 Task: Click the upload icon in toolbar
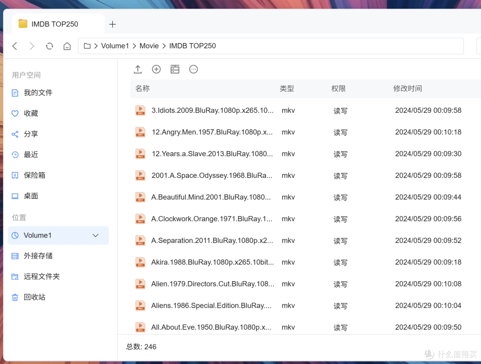click(x=138, y=70)
